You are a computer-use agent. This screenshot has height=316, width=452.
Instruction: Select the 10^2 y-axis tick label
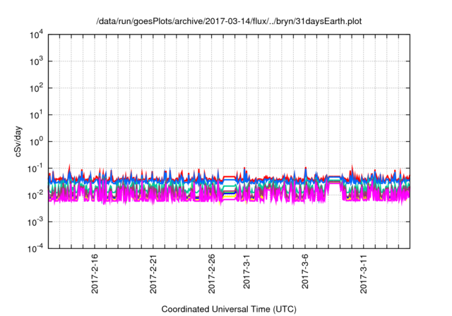(x=36, y=88)
